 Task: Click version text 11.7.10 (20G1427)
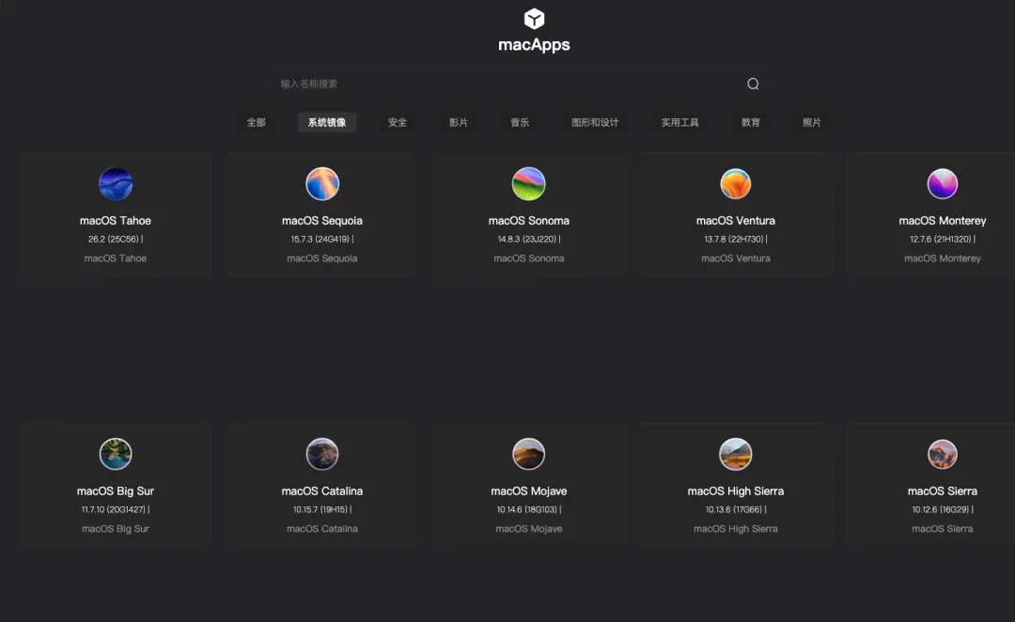point(114,509)
